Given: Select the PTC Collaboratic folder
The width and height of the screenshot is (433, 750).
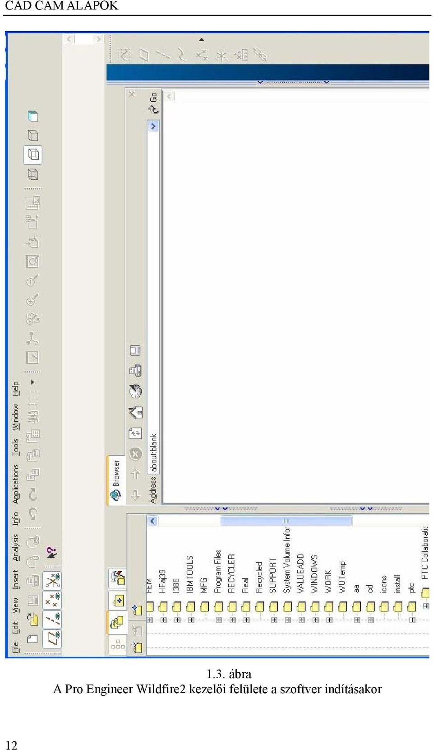Looking at the screenshot, I should tap(424, 553).
